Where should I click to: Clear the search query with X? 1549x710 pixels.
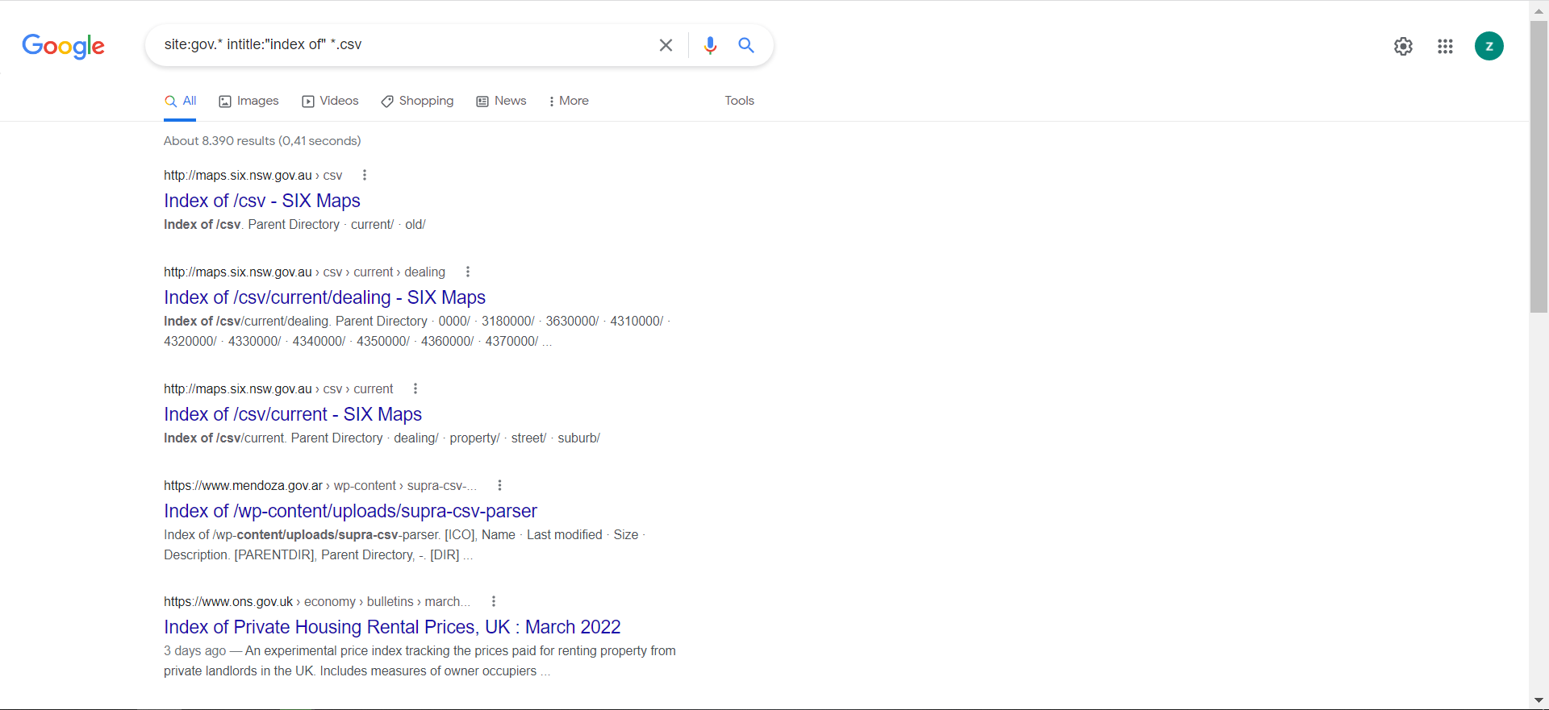pyautogui.click(x=666, y=45)
